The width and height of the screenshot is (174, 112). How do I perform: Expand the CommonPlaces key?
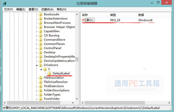tap(37, 44)
